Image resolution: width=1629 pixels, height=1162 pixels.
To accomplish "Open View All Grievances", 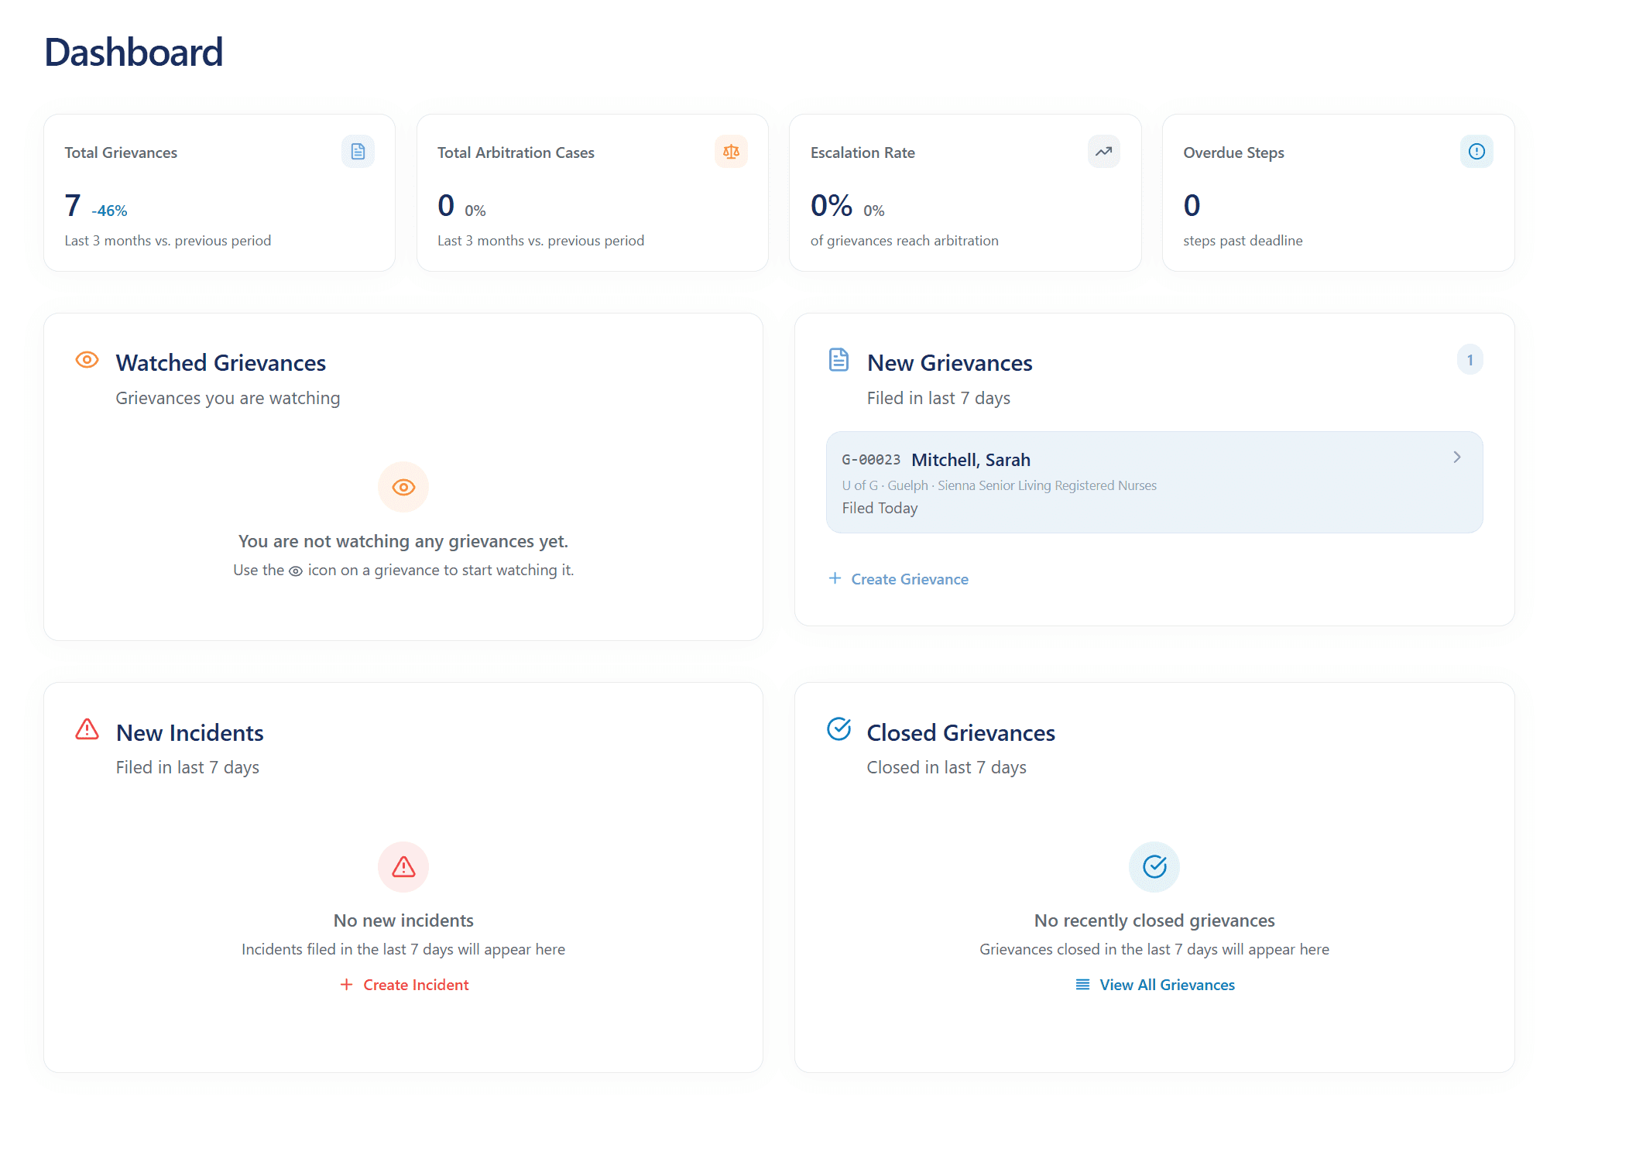I will [x=1167, y=984].
